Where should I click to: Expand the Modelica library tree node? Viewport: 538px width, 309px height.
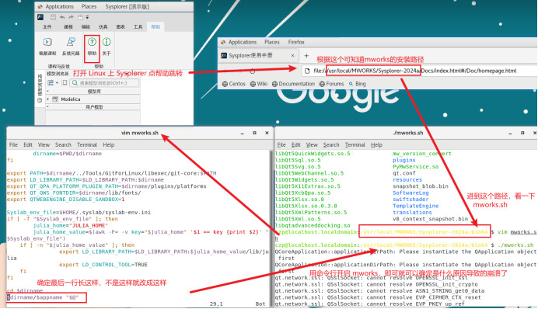click(47, 99)
